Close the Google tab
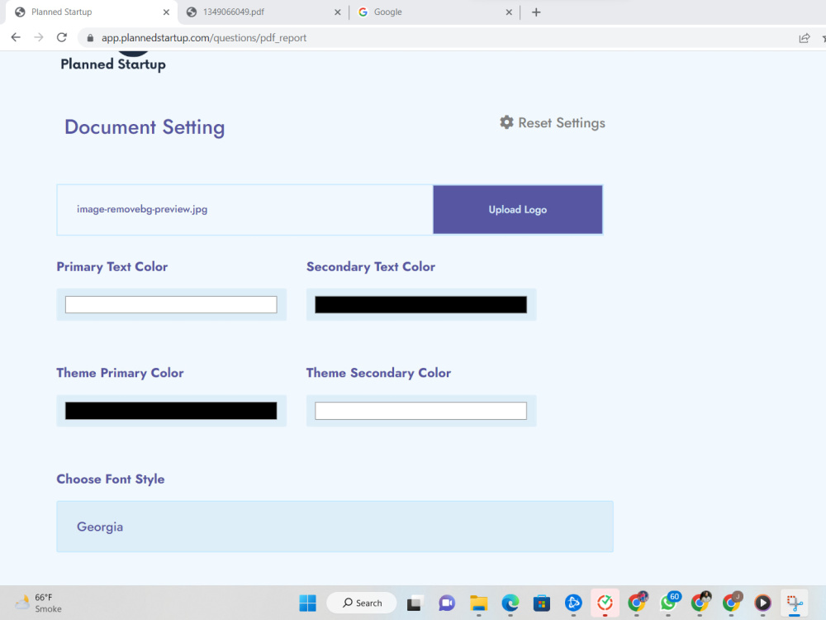Viewport: 826px width, 620px height. click(509, 12)
